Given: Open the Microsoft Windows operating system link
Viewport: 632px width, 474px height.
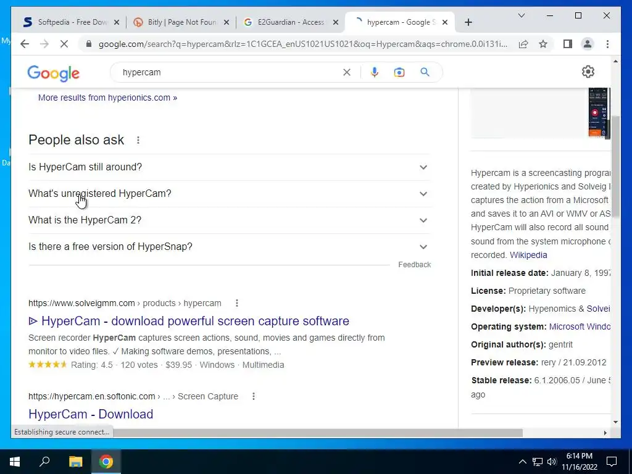Looking at the screenshot, I should pos(580,326).
